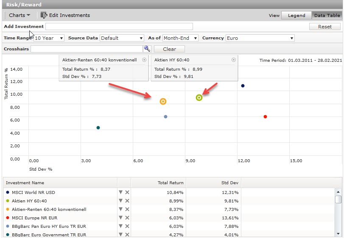Toggle the Legend view

[x=296, y=15]
